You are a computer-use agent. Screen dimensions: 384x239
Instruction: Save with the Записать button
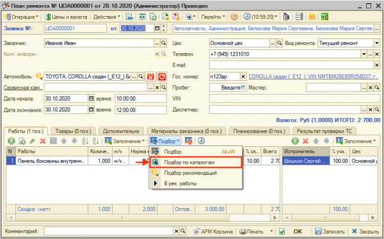(330, 231)
